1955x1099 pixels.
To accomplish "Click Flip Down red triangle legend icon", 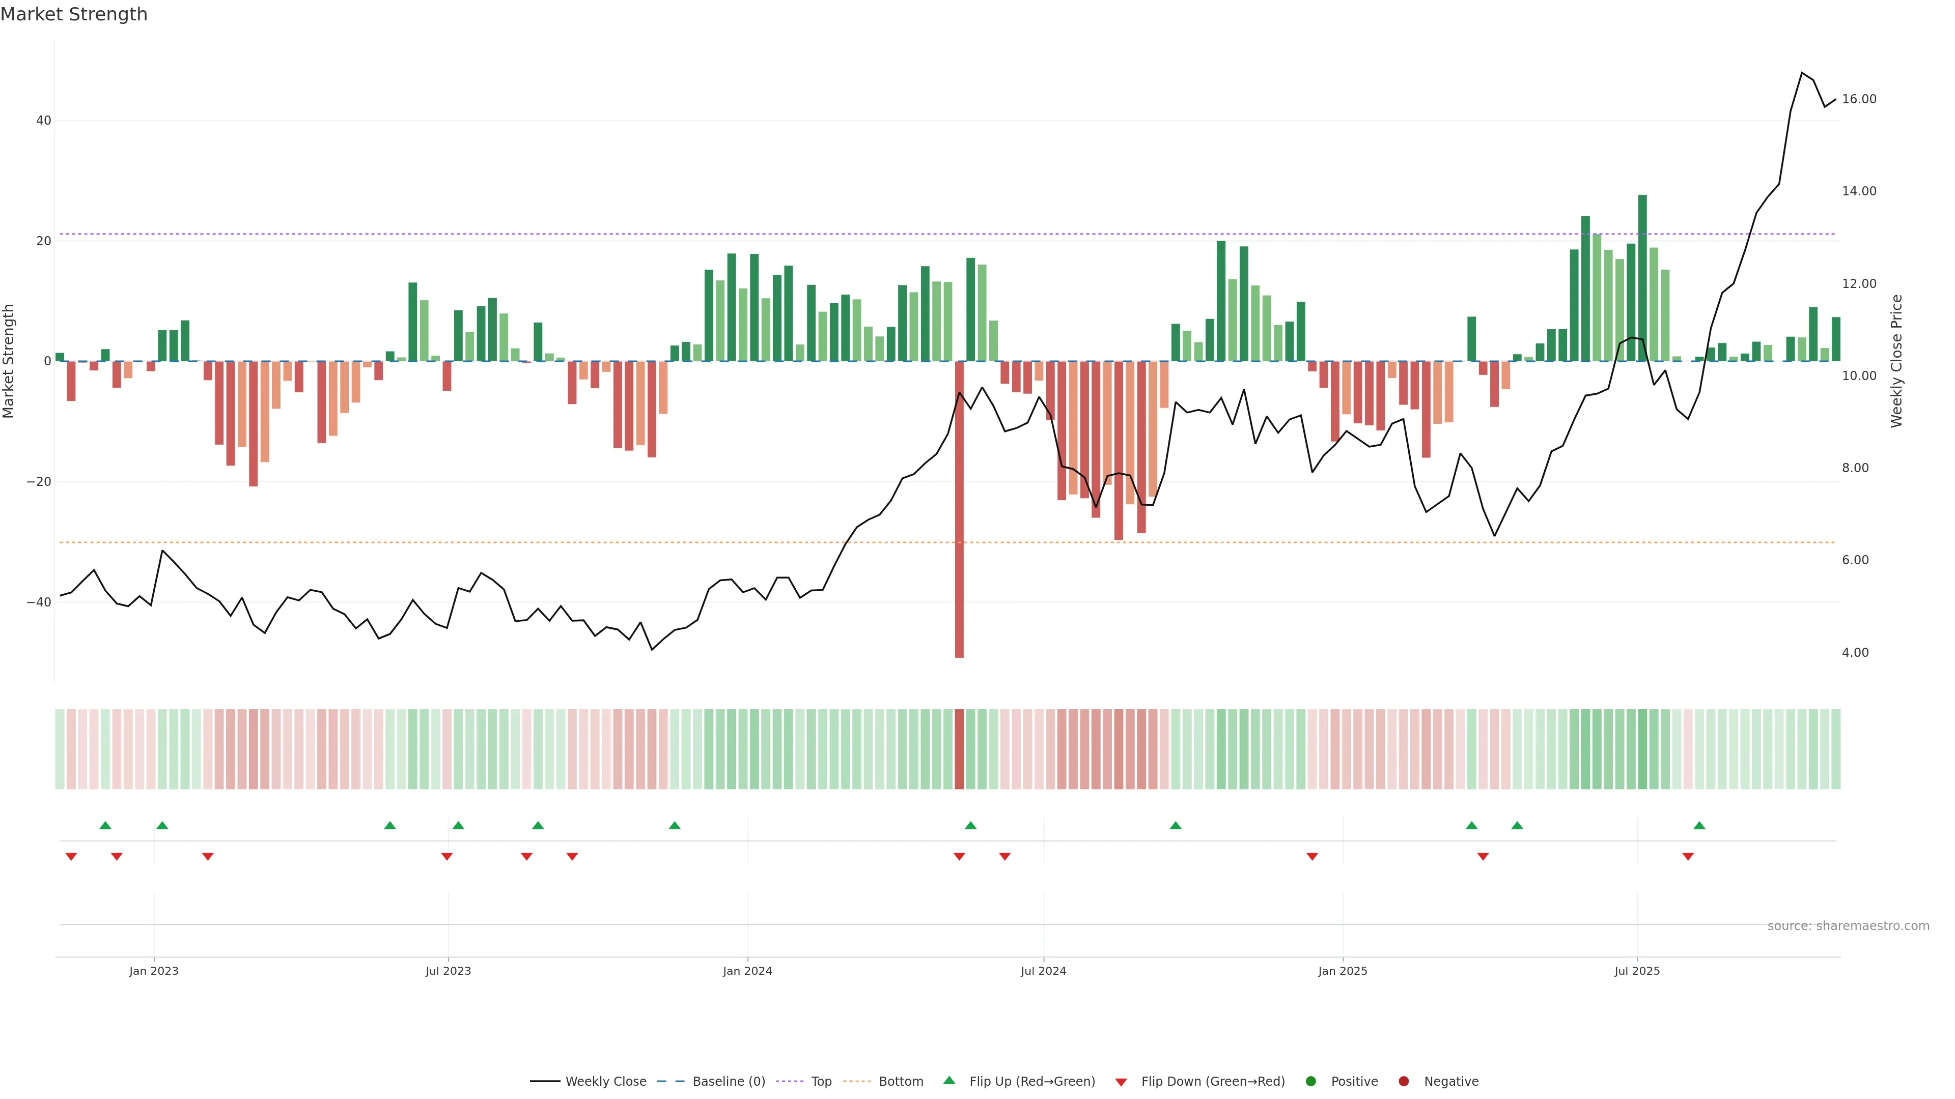I will click(x=1121, y=1082).
